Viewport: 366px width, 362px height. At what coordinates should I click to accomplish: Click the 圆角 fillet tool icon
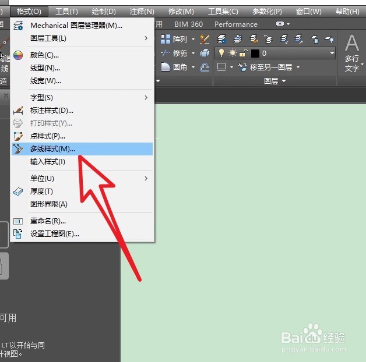pos(166,67)
